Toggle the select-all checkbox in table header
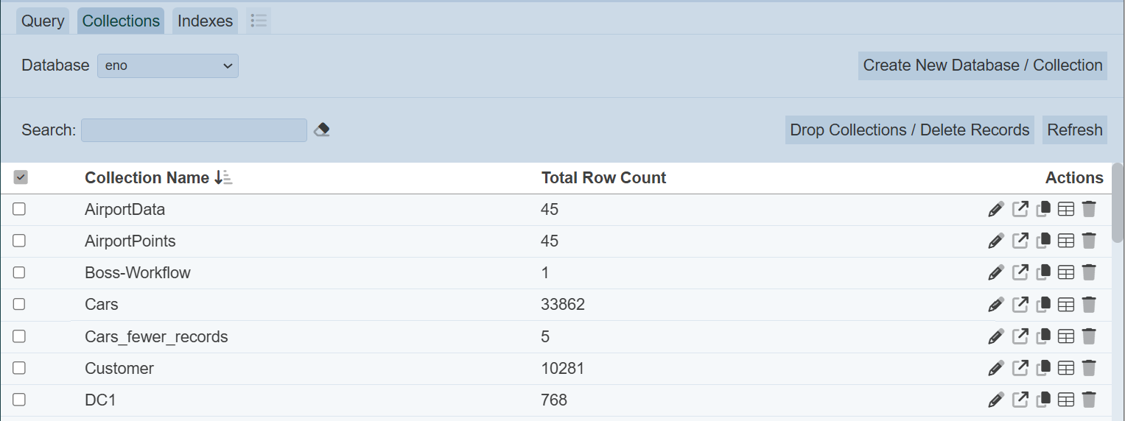Image resolution: width=1125 pixels, height=421 pixels. pos(21,177)
